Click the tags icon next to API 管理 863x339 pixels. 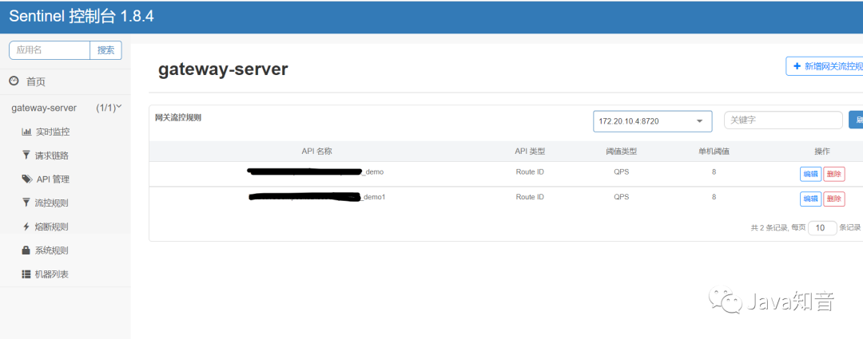click(x=26, y=179)
